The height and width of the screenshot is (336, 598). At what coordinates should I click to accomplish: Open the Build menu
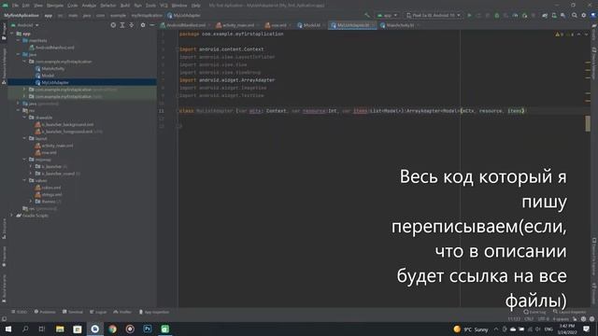point(124,6)
